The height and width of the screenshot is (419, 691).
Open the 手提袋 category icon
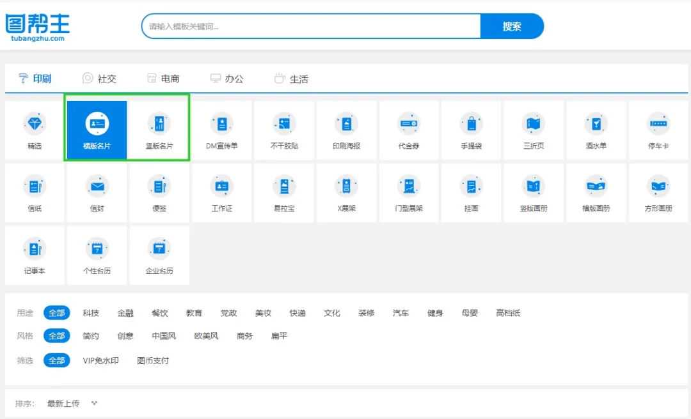472,123
